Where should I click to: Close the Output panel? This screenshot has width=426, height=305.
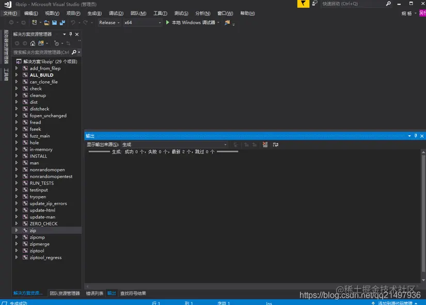point(422,136)
